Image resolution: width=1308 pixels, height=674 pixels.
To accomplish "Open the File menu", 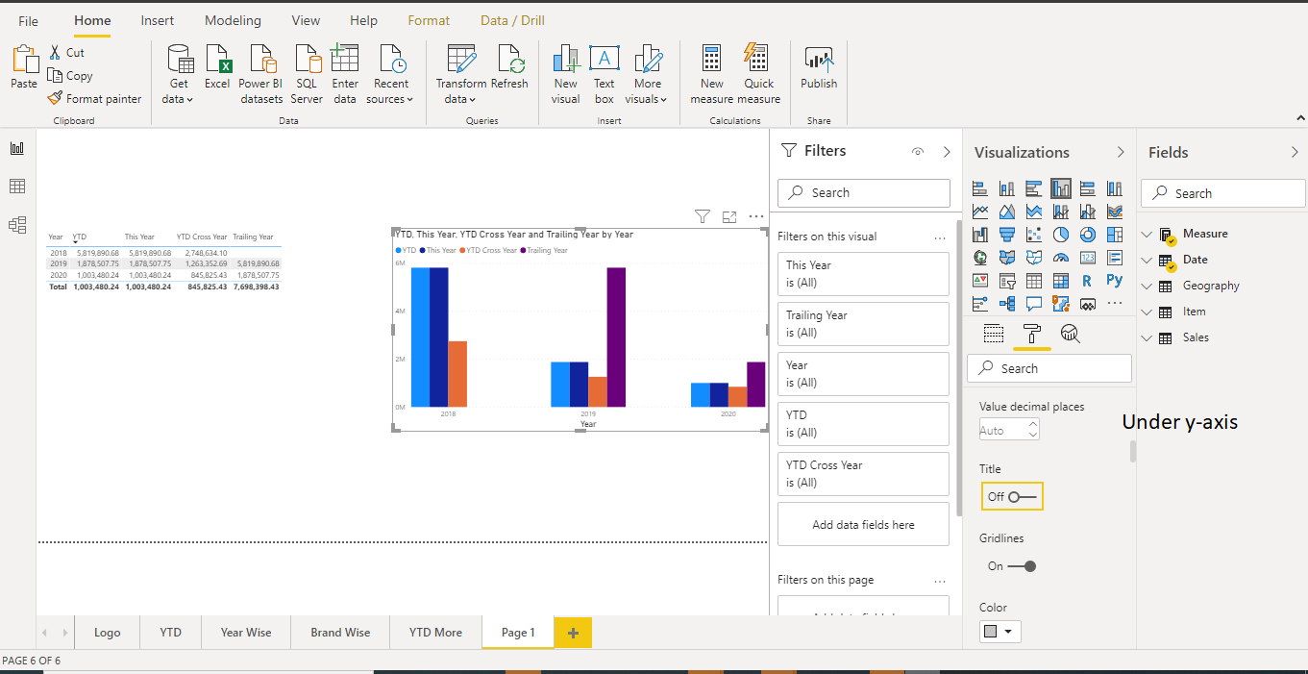I will click(x=29, y=20).
